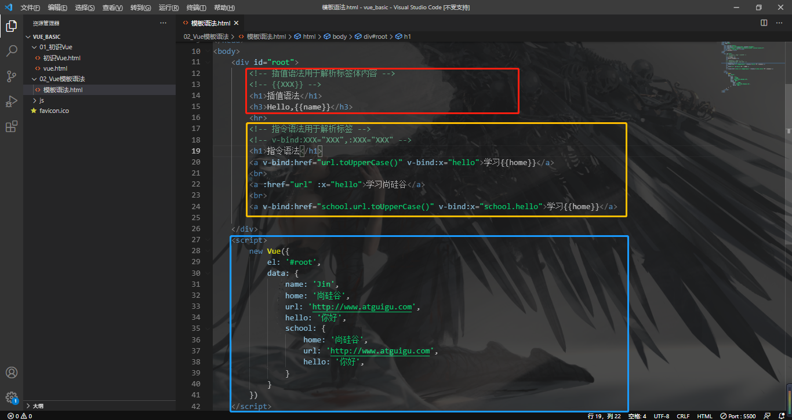792x420 pixels.
Task: Place cursor on Hello,{{name}} h3 line
Action: [x=300, y=107]
